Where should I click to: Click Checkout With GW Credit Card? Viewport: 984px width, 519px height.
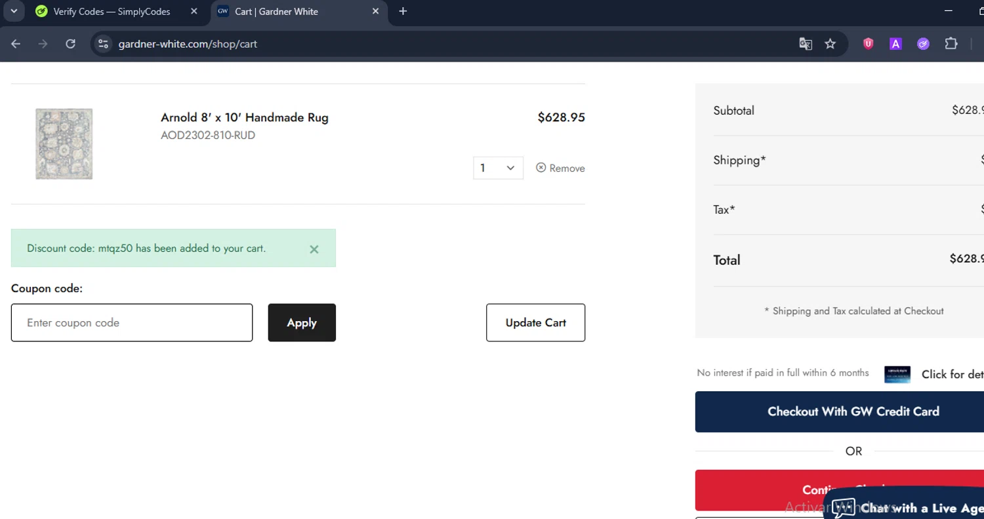pos(840,412)
